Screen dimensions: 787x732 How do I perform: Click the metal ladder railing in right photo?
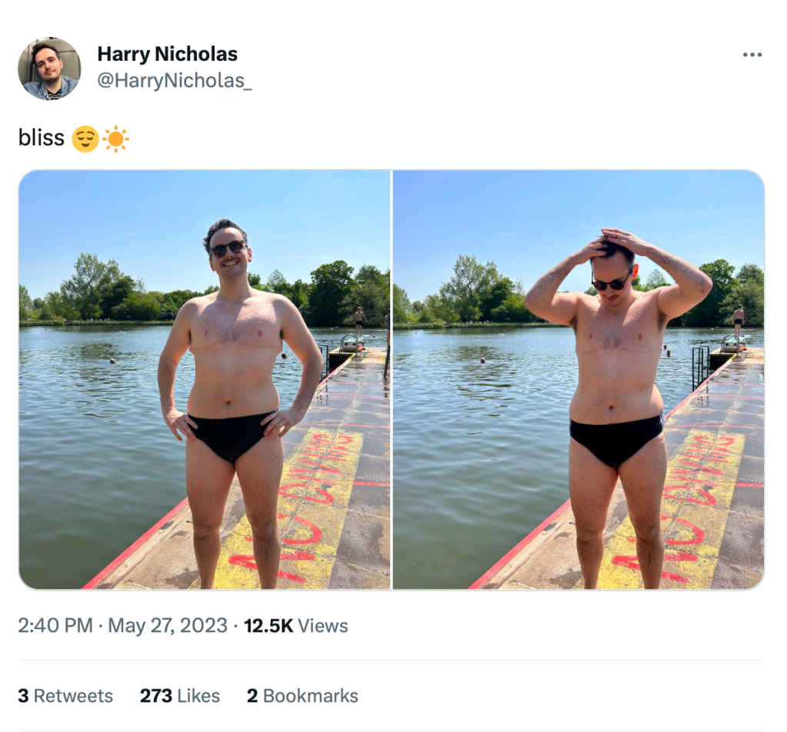700,366
